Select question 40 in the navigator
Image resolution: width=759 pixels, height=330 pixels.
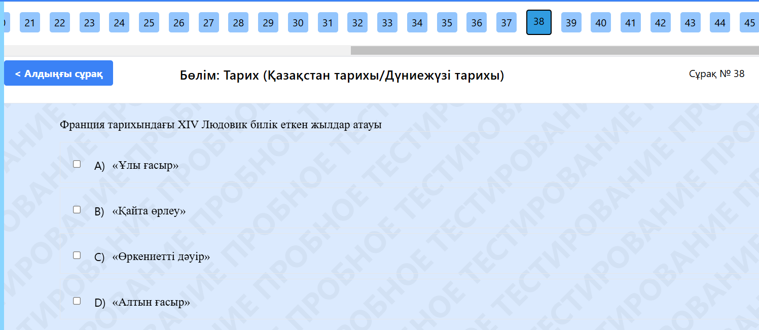pyautogui.click(x=601, y=23)
